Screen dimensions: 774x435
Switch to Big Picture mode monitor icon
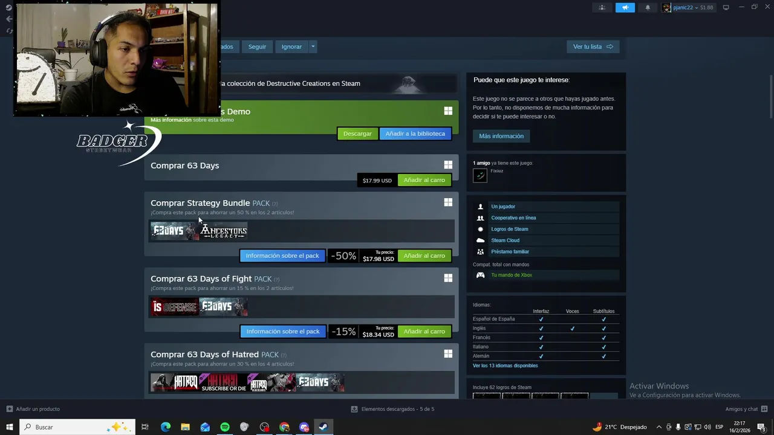click(726, 7)
